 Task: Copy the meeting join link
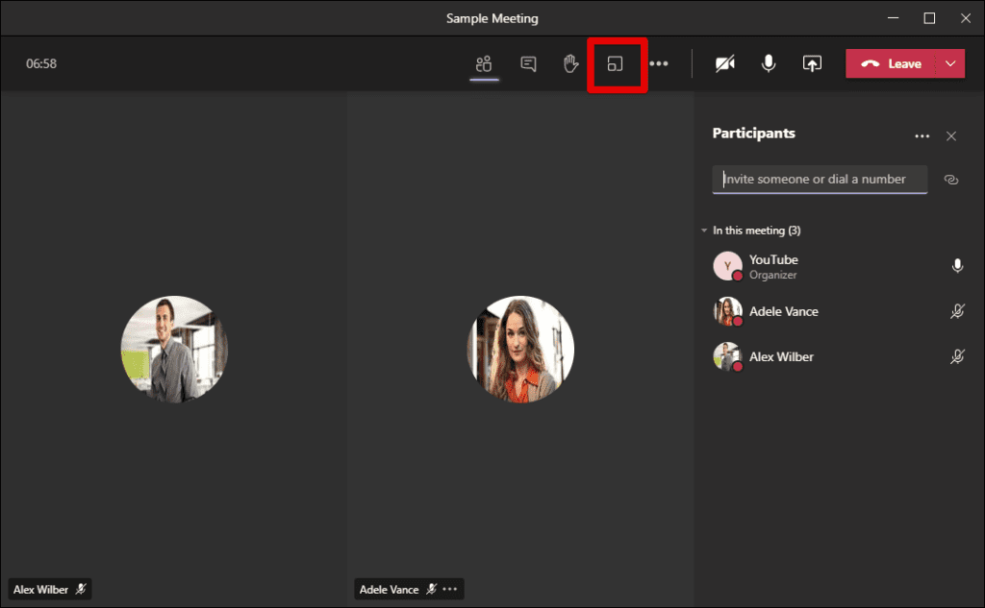click(951, 180)
